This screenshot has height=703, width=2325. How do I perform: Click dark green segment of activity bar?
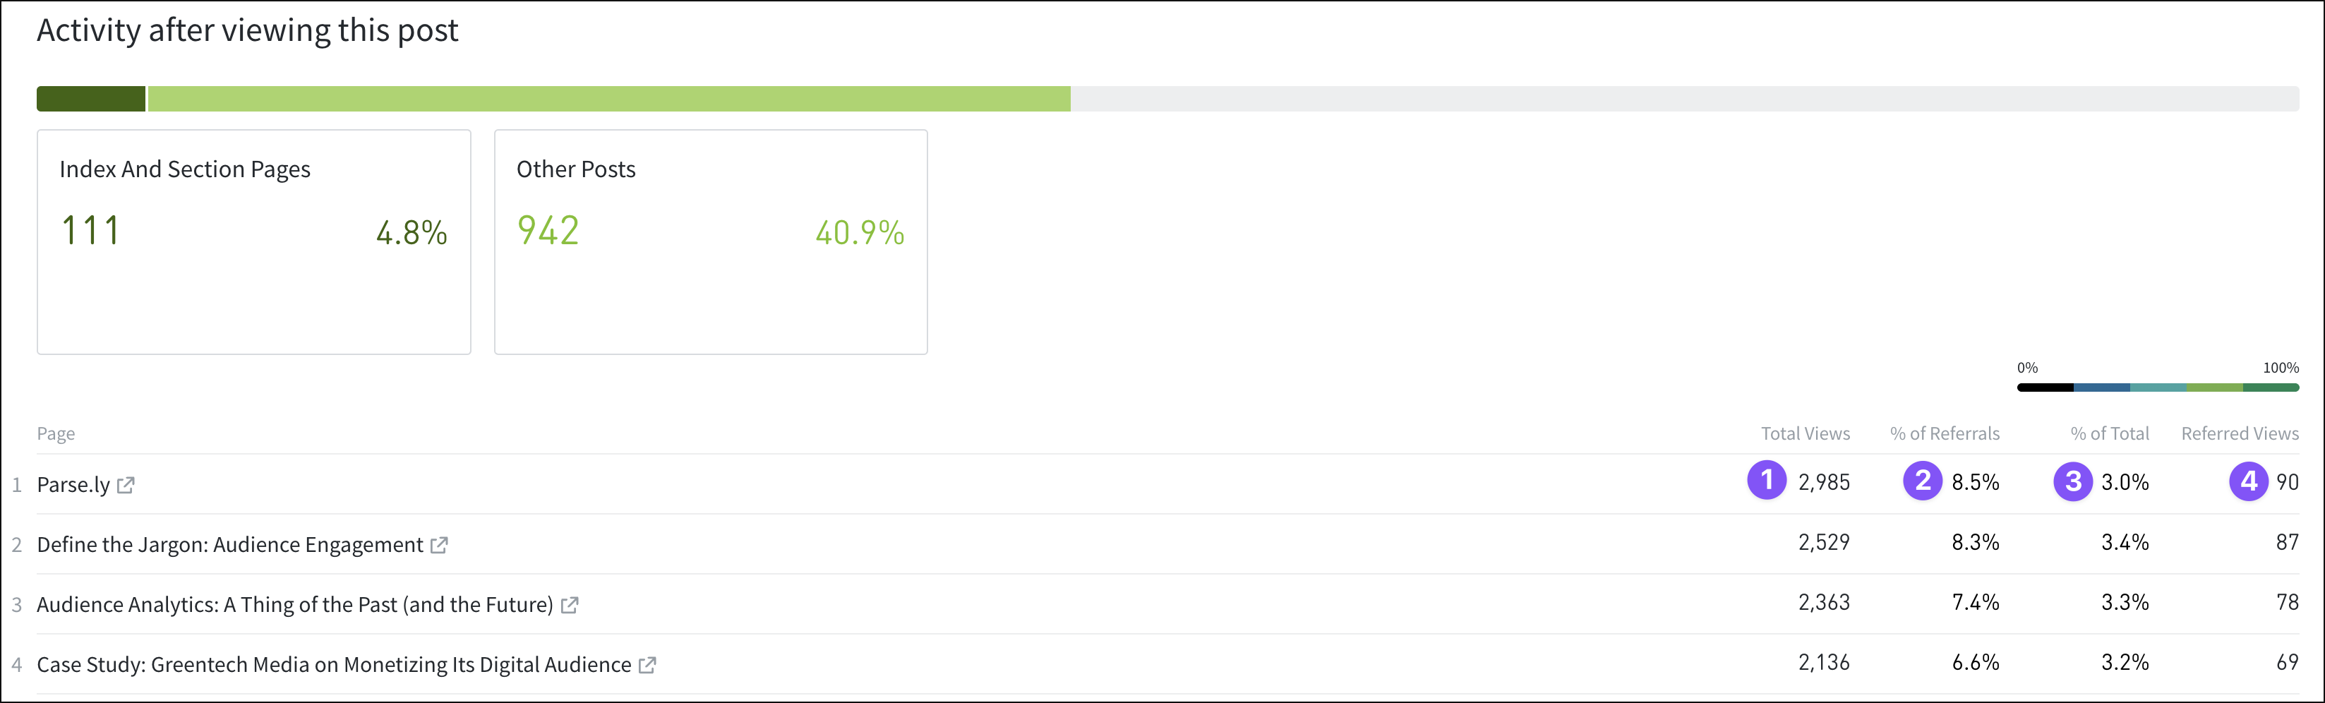(90, 100)
